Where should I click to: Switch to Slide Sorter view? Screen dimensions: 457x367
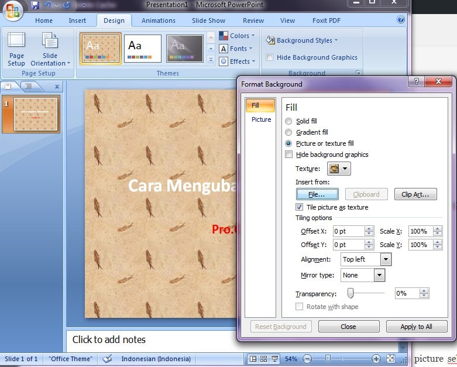pyautogui.click(x=264, y=359)
